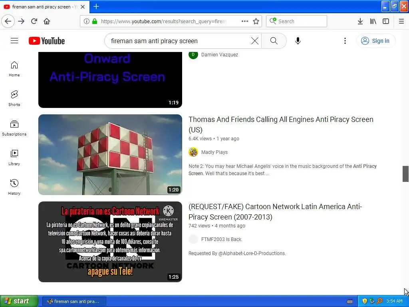
Task: Open the (REQUEST/FAKE) Cartoon Network video title
Action: click(x=275, y=212)
